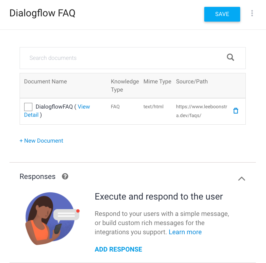Click the Knowledge Type column header

tap(125, 85)
